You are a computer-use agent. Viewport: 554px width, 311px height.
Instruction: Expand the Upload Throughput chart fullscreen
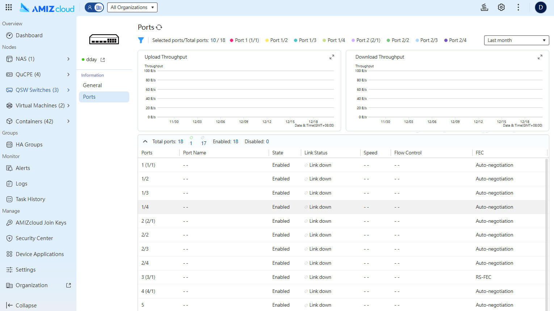332,57
